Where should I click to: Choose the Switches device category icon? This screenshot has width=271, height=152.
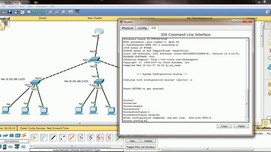pyautogui.click(x=5, y=136)
